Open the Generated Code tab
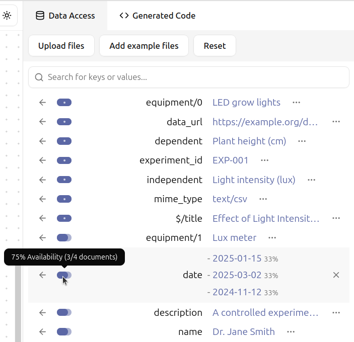 click(157, 16)
